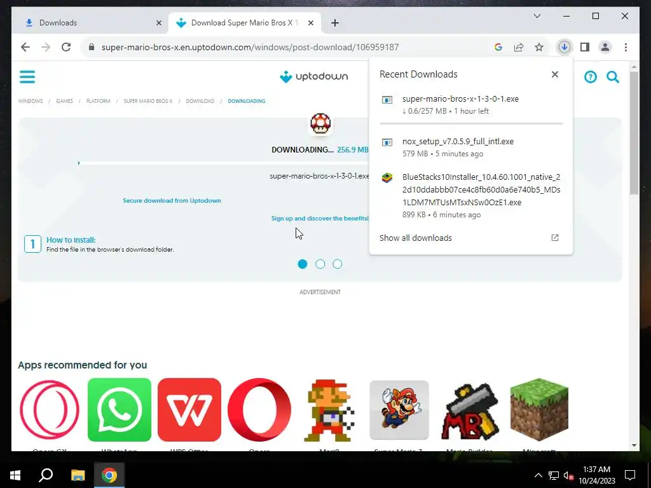Close the Recent Downloads popup
Screen dimensions: 651x488
pyautogui.click(x=554, y=74)
